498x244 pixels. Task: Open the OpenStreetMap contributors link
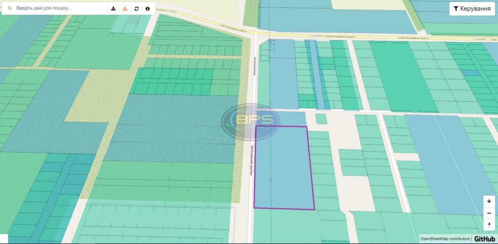point(445,239)
